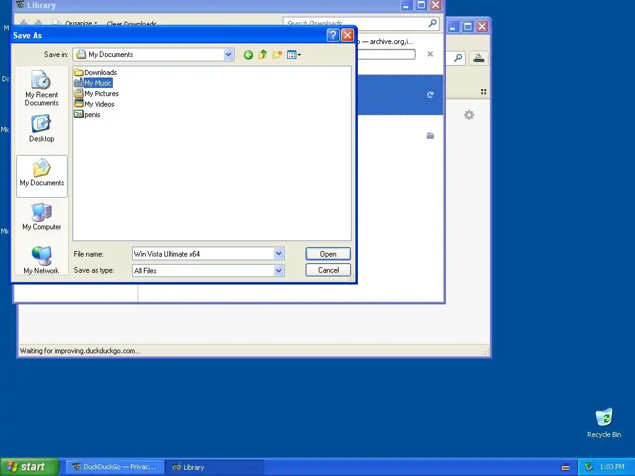Open the Organize menu in Library

tap(81, 24)
